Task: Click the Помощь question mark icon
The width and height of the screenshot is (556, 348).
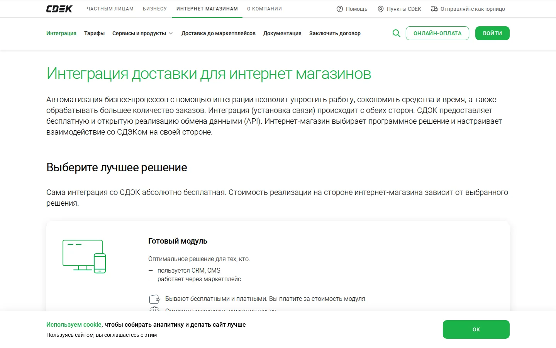Action: (x=340, y=9)
